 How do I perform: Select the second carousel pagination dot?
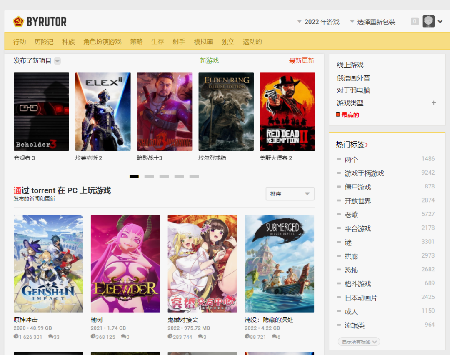click(x=149, y=176)
